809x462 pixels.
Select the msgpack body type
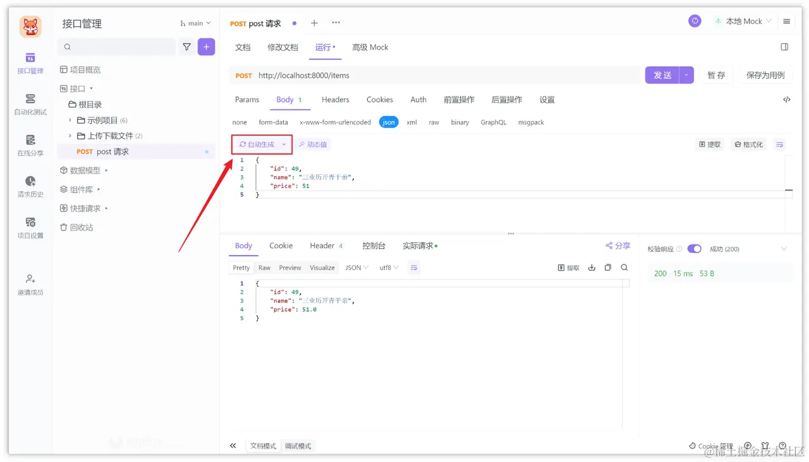click(x=531, y=122)
